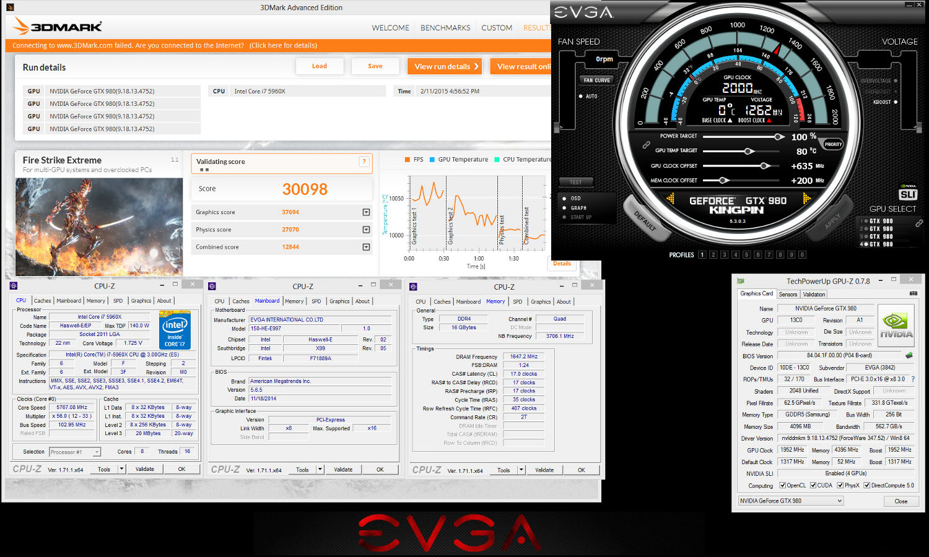Click the GPU Temp Target slider handle
Image resolution: width=929 pixels, height=557 pixels.
749,151
